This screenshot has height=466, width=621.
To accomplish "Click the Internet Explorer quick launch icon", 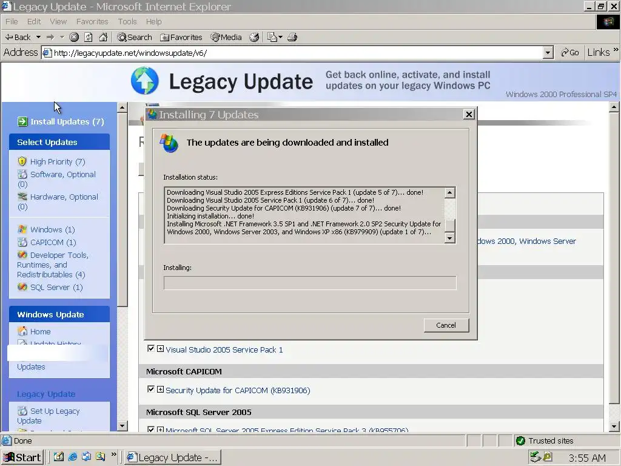I will 73,457.
